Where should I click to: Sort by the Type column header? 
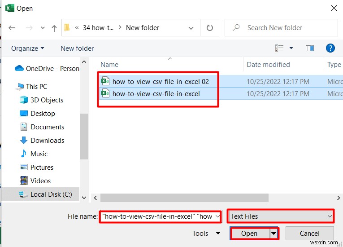pyautogui.click(x=334, y=64)
